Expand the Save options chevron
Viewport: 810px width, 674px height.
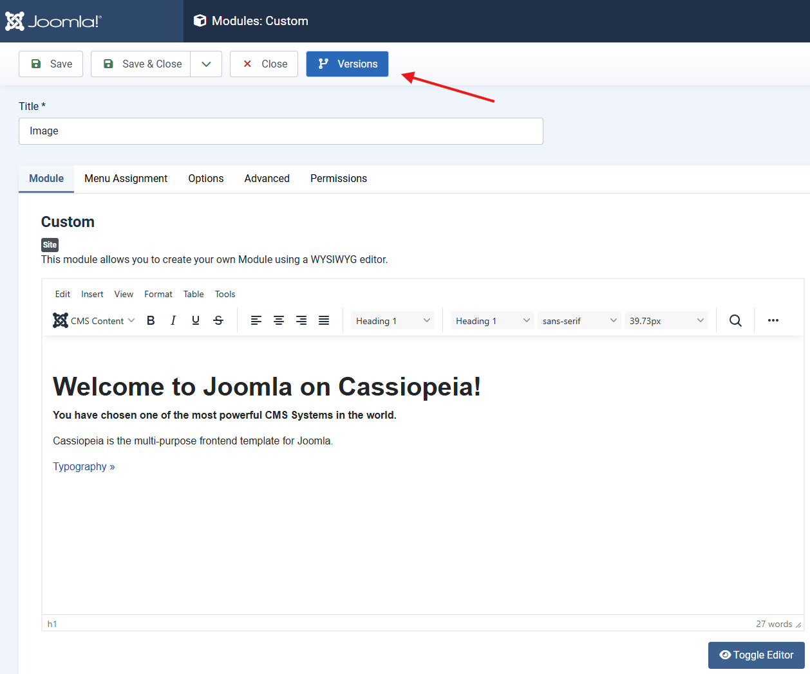206,64
